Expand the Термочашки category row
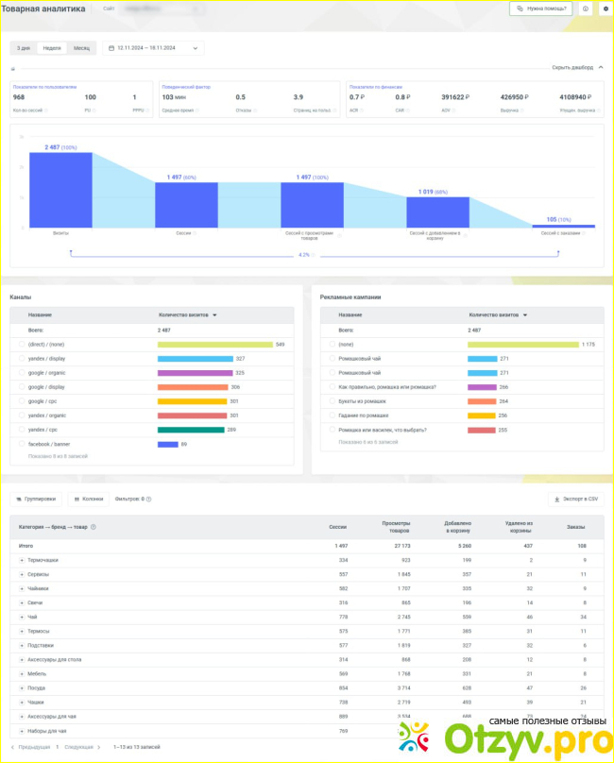 click(x=22, y=560)
